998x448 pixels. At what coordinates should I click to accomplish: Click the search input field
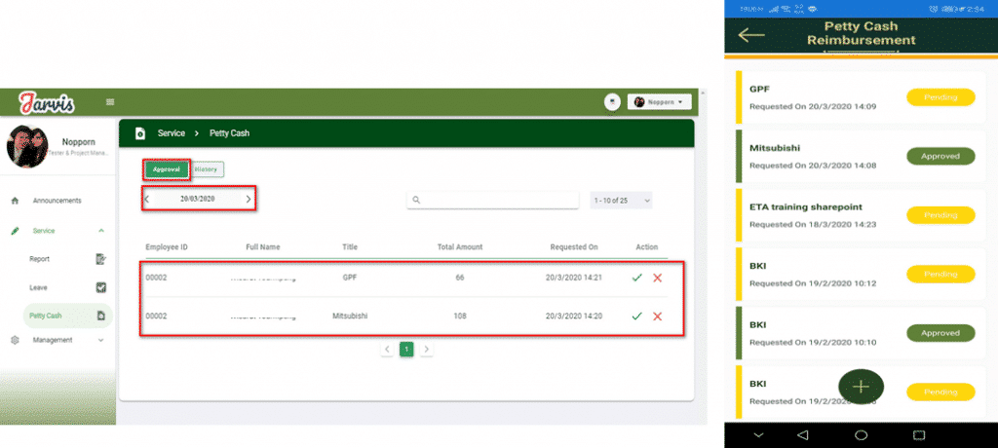point(492,200)
